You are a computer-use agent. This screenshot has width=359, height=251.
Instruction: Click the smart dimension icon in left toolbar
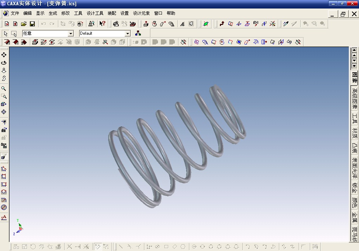click(4, 169)
